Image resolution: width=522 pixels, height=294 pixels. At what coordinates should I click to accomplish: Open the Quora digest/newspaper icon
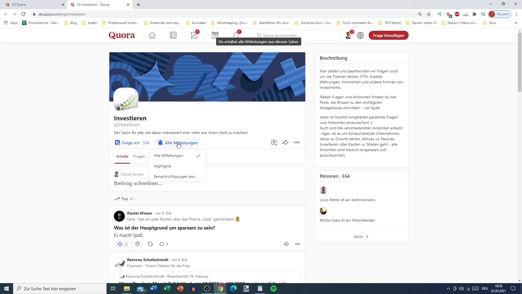click(173, 35)
